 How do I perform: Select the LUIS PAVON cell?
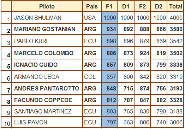pyautogui.click(x=47, y=122)
